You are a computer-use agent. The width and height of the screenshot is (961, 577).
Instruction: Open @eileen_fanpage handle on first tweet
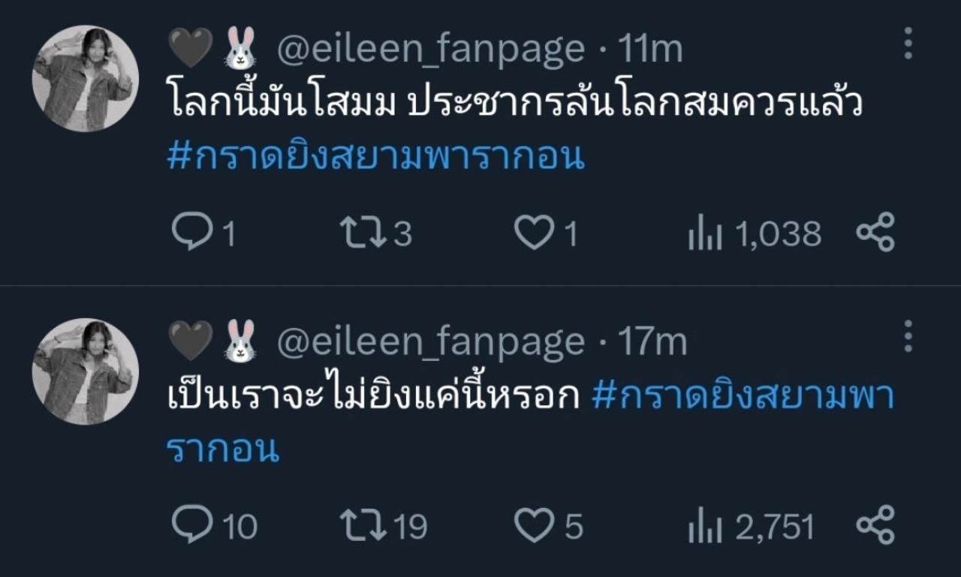[430, 50]
